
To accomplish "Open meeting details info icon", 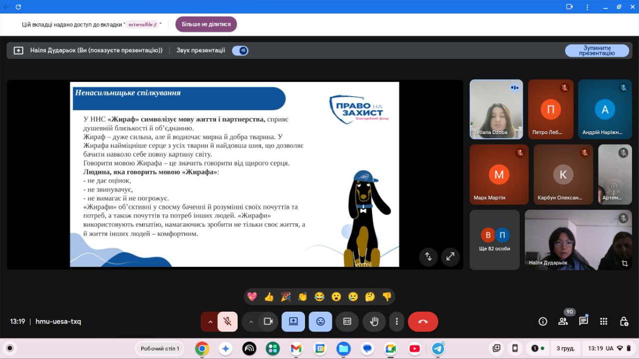I will pyautogui.click(x=543, y=322).
